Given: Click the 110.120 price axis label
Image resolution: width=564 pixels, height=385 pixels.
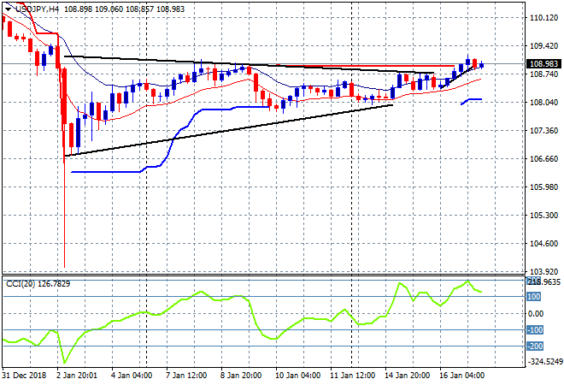Looking at the screenshot, I should [x=543, y=18].
